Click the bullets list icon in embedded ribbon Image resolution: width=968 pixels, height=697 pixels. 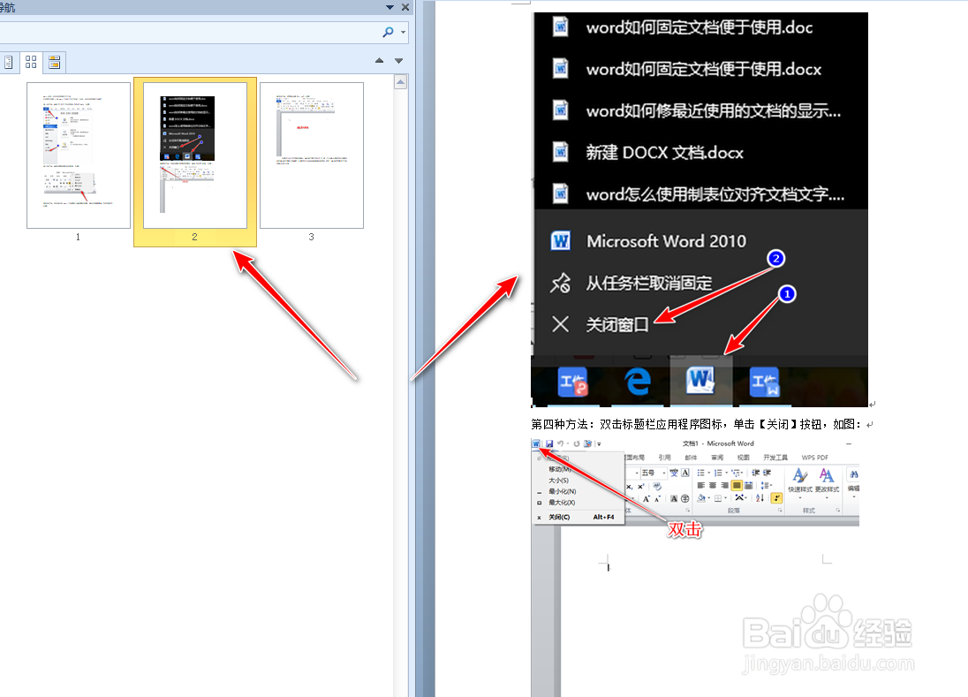[x=702, y=473]
